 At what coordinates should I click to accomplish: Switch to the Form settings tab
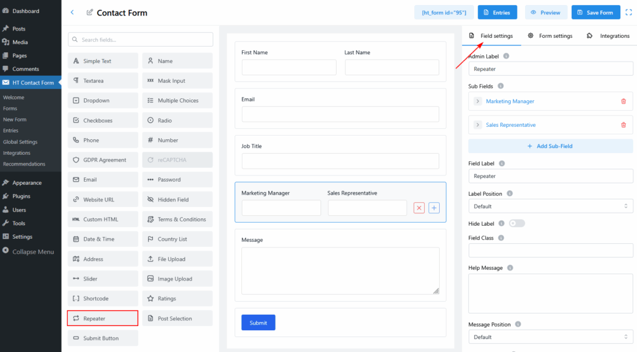(550, 36)
